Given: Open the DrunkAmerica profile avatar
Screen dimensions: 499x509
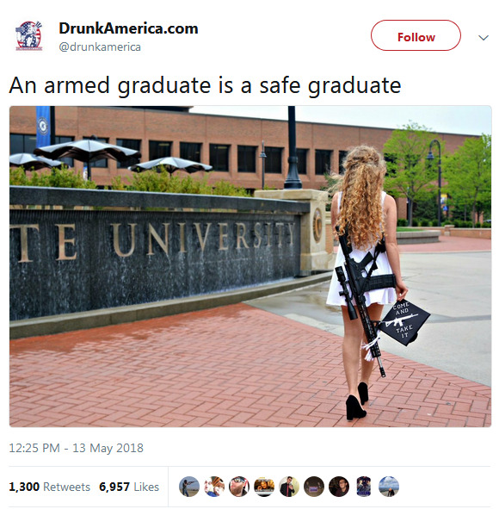Looking at the screenshot, I should (x=29, y=36).
